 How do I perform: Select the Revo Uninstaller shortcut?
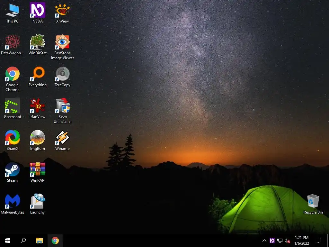[x=63, y=111]
